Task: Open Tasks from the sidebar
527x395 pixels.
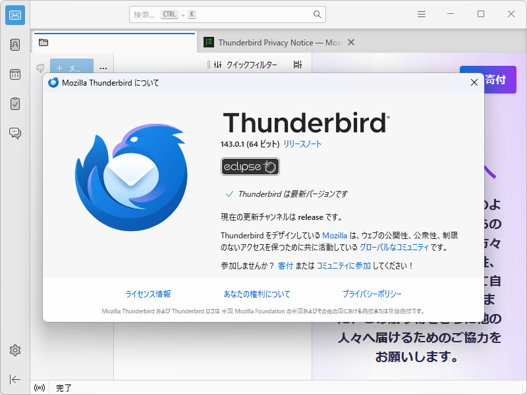Action: [14, 103]
